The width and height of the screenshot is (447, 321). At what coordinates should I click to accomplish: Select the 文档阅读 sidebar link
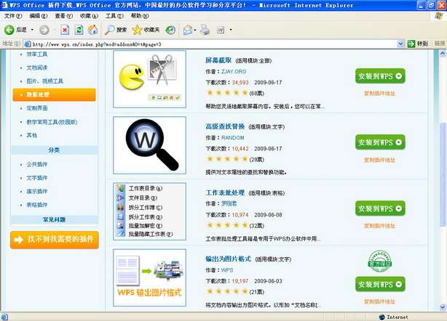[37, 68]
